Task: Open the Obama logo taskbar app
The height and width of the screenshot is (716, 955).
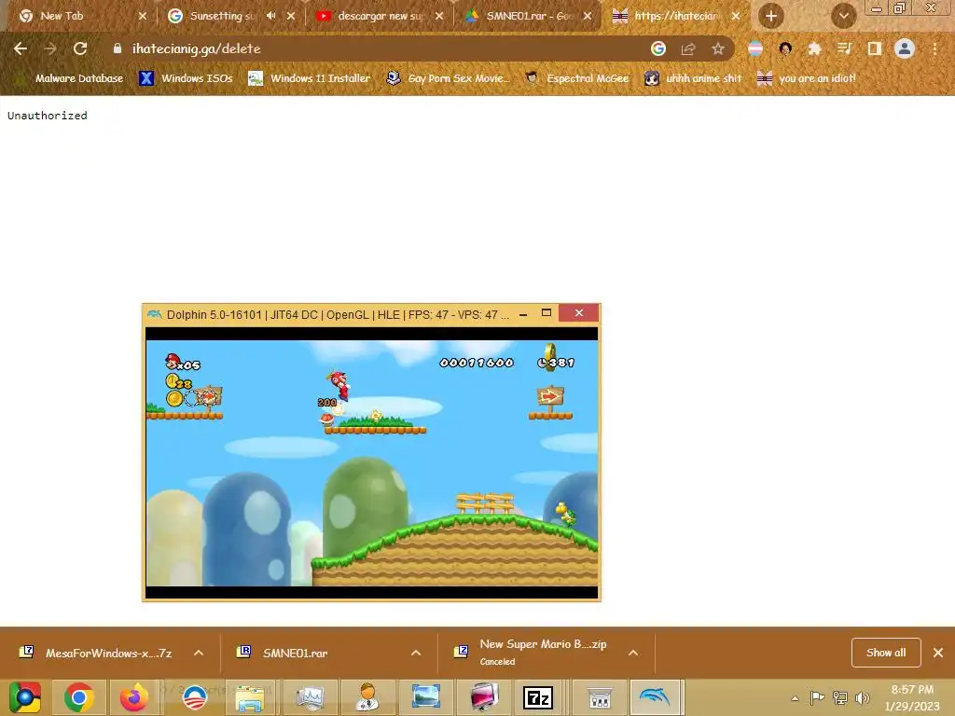Action: coord(195,697)
